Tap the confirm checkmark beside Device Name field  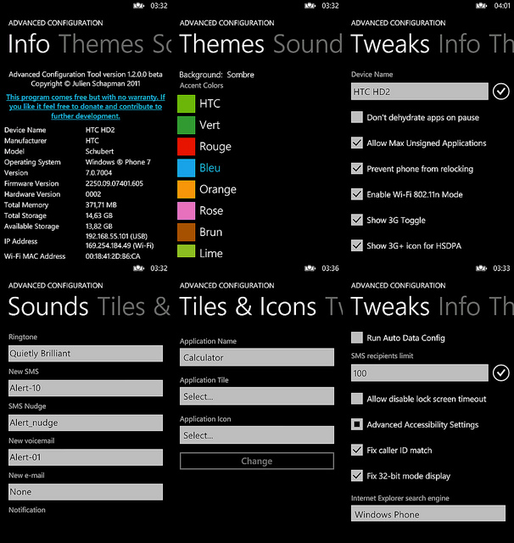(500, 92)
